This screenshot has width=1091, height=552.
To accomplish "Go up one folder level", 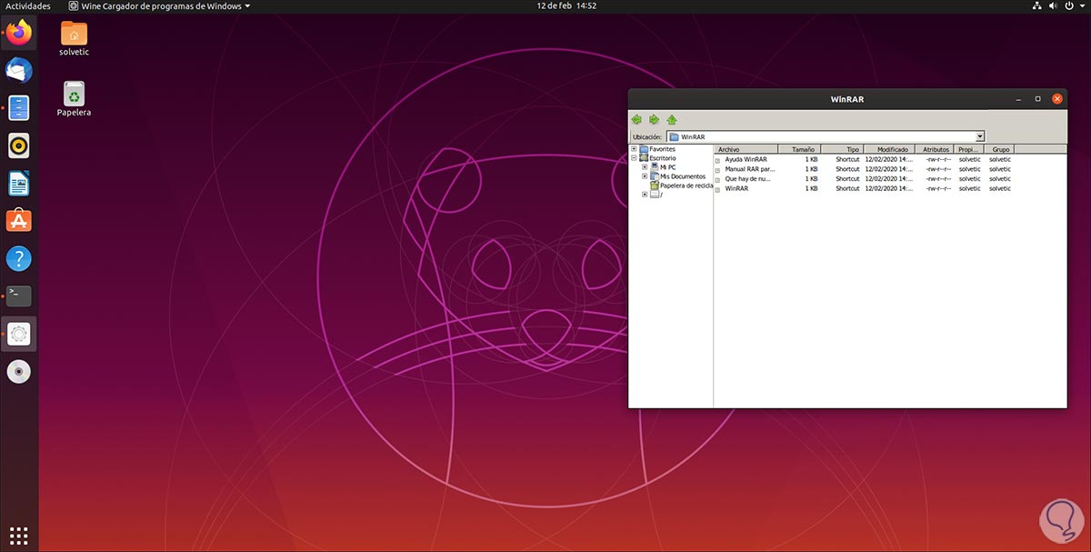I will (672, 119).
